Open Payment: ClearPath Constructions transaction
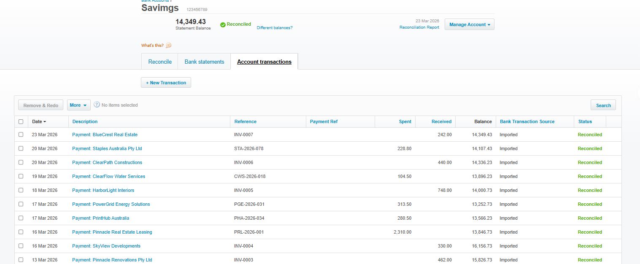 coord(107,162)
